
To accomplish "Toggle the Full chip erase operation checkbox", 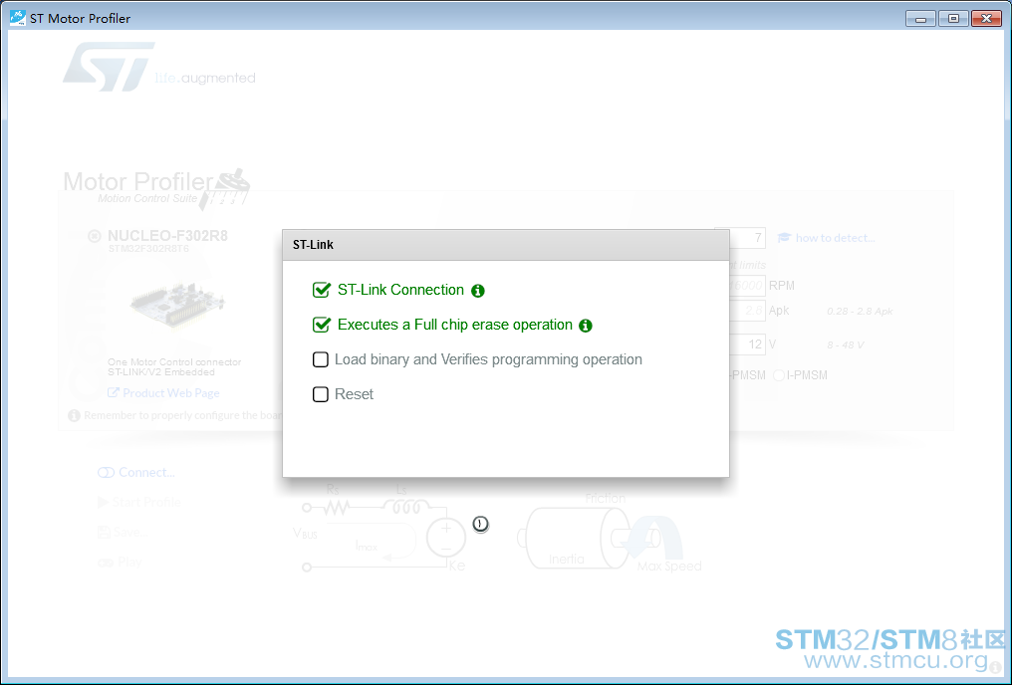I will pyautogui.click(x=322, y=325).
